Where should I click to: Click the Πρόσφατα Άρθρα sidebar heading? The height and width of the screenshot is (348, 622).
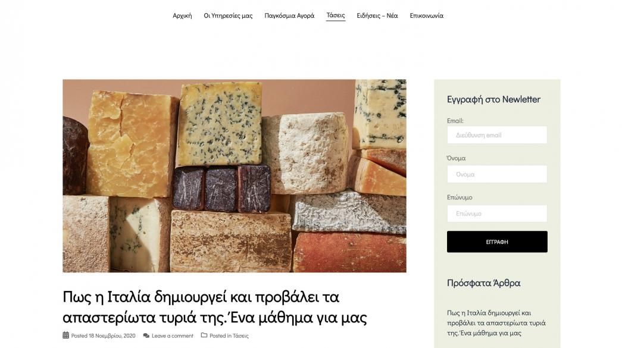[483, 283]
